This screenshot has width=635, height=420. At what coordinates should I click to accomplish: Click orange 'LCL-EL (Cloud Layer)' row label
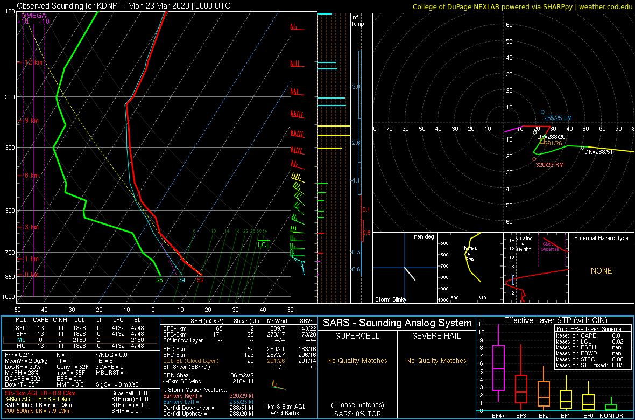[x=190, y=360]
